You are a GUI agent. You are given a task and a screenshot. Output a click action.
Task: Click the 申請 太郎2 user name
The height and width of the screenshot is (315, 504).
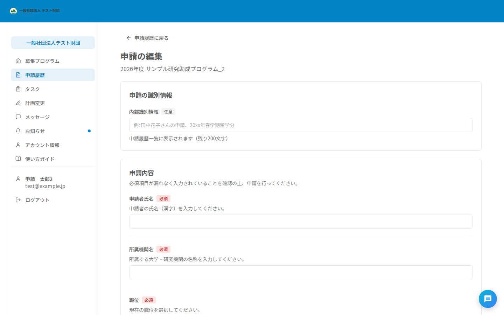click(x=39, y=179)
